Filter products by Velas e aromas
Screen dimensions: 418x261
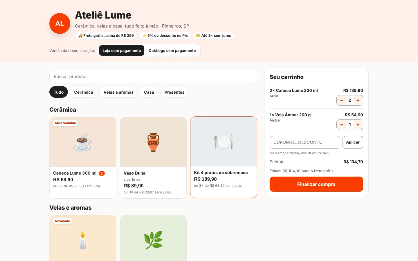tap(118, 92)
